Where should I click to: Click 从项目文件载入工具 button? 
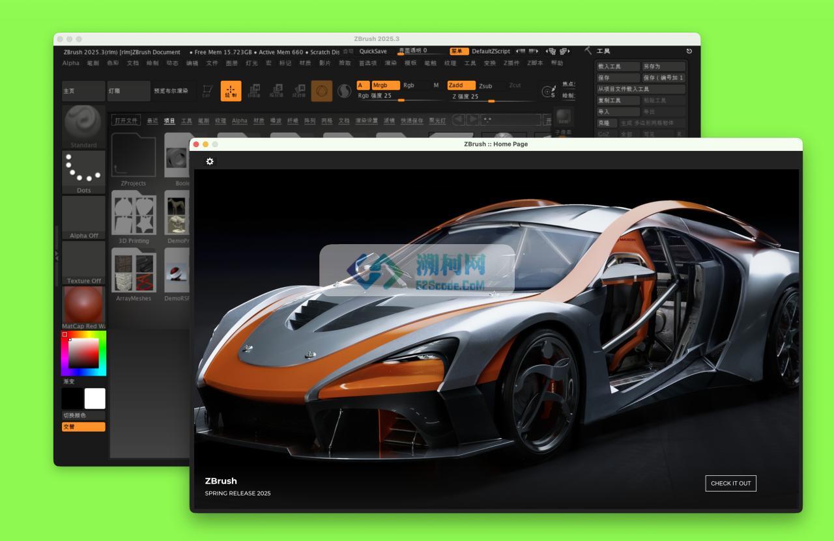[x=640, y=89]
